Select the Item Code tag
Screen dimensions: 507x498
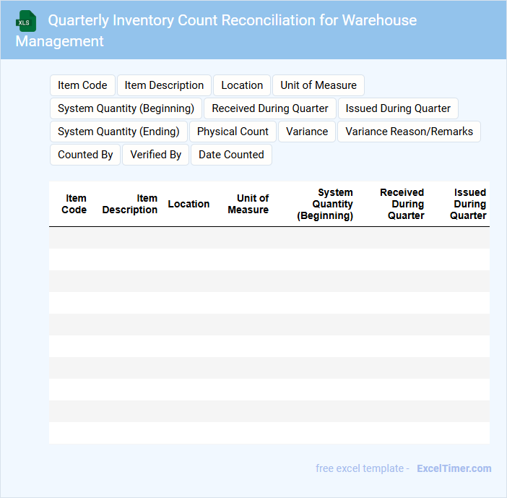click(x=82, y=85)
